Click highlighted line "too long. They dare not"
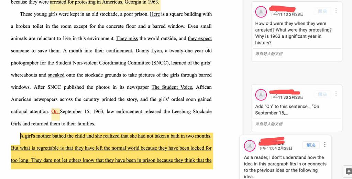This screenshot has width=352, height=179. point(111,160)
